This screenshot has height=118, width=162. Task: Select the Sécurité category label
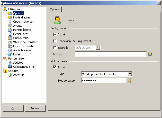(x=13, y=71)
